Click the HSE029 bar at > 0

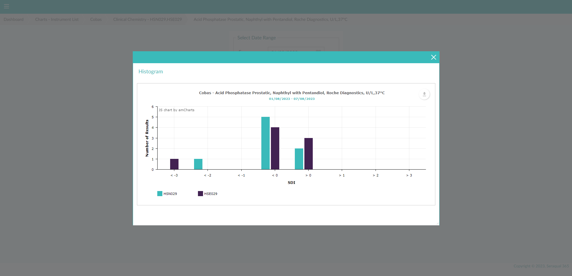309,153
